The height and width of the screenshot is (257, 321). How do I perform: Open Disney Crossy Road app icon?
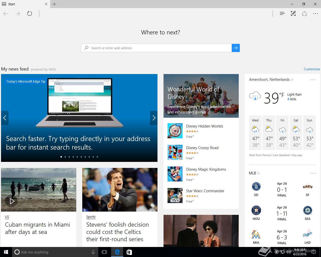coord(175,152)
